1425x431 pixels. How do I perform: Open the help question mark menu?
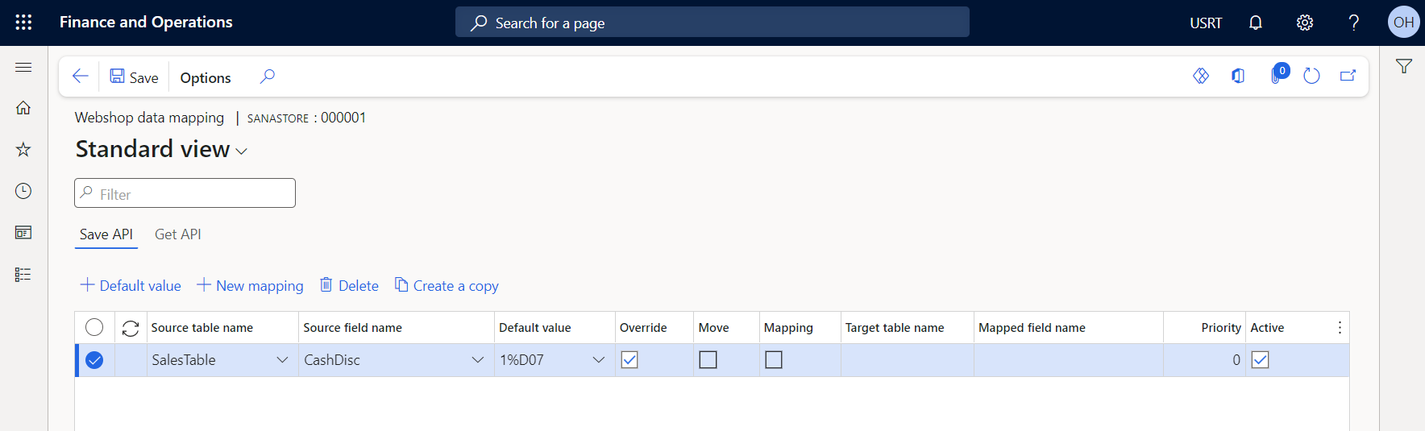(1354, 23)
